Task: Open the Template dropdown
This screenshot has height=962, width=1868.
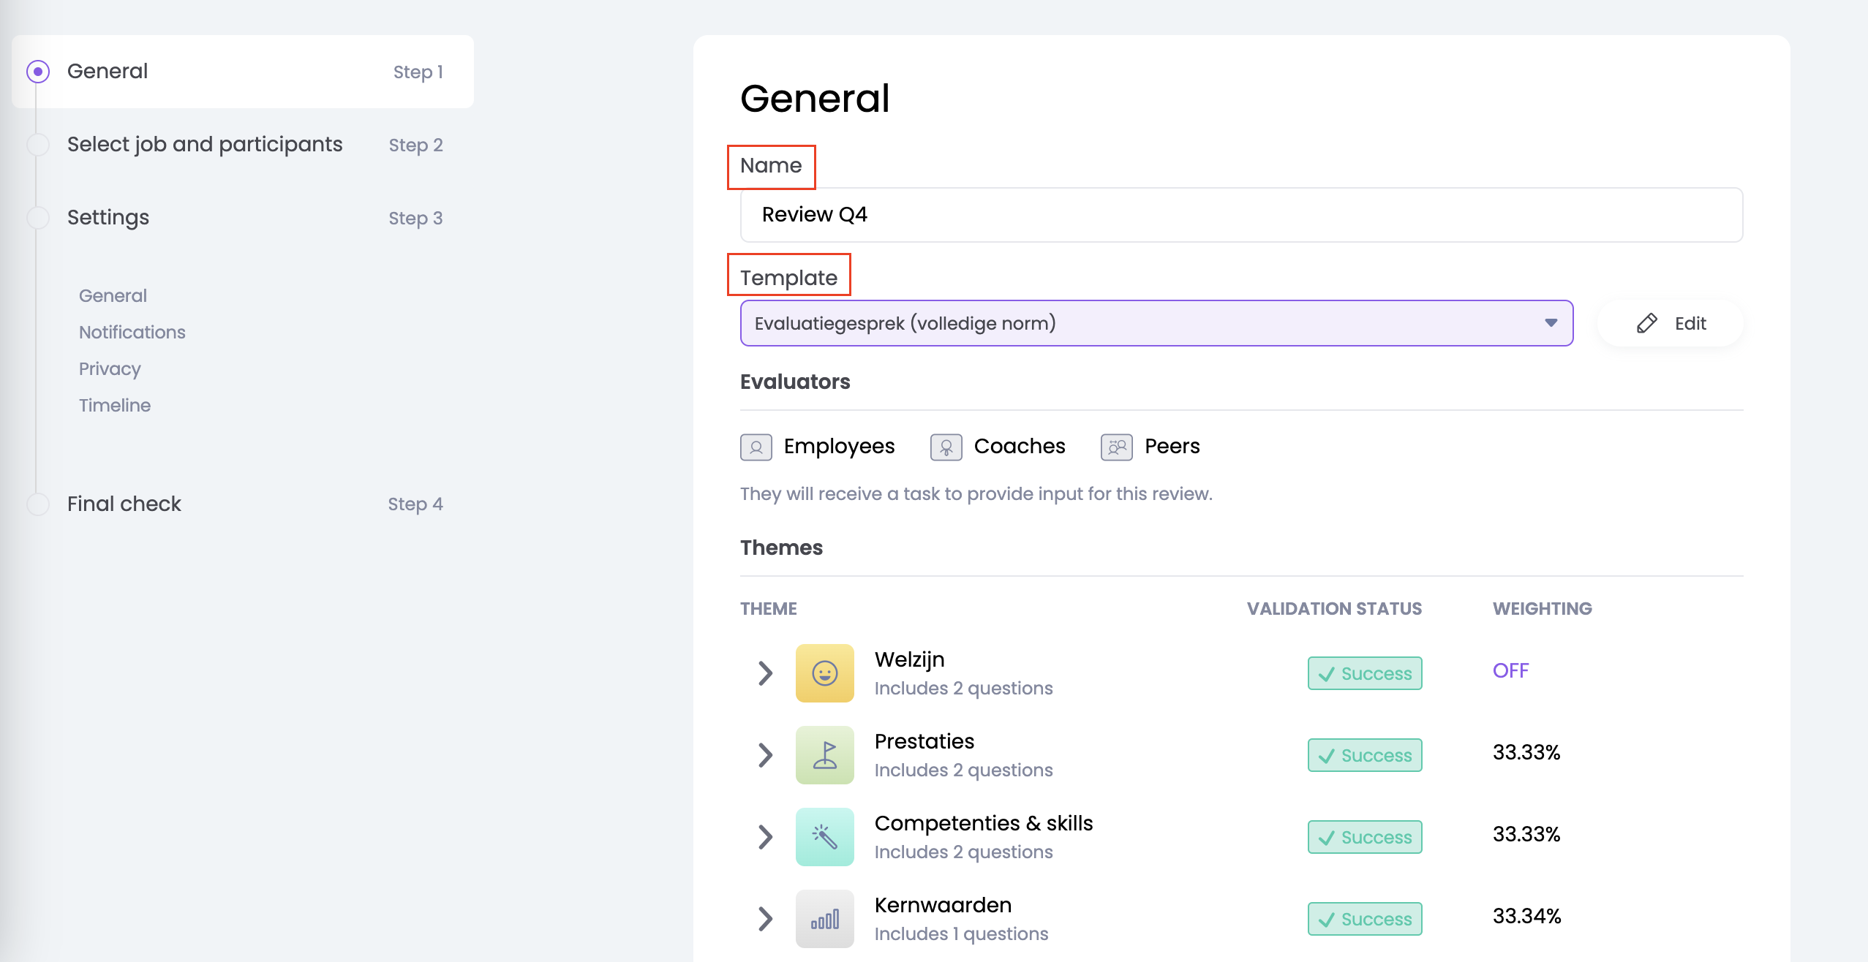Action: click(1156, 323)
